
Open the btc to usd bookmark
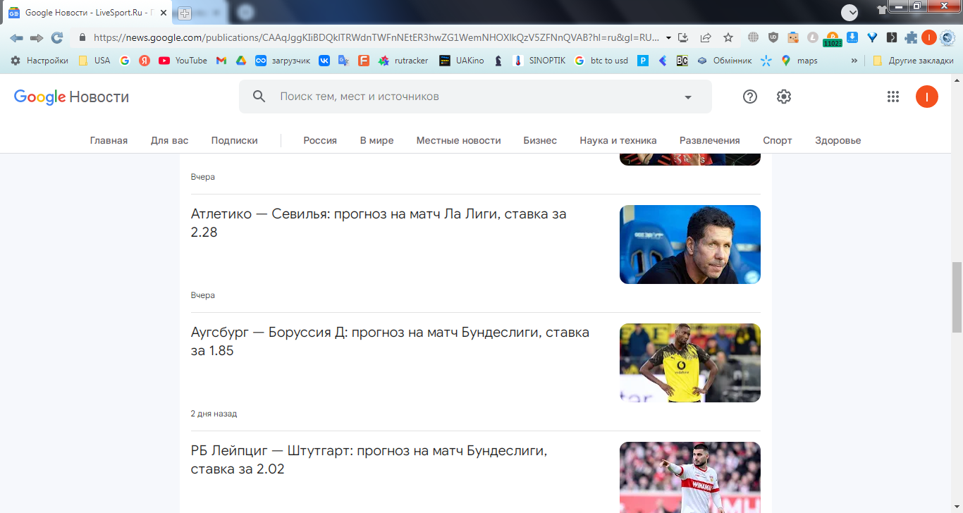pyautogui.click(x=601, y=61)
